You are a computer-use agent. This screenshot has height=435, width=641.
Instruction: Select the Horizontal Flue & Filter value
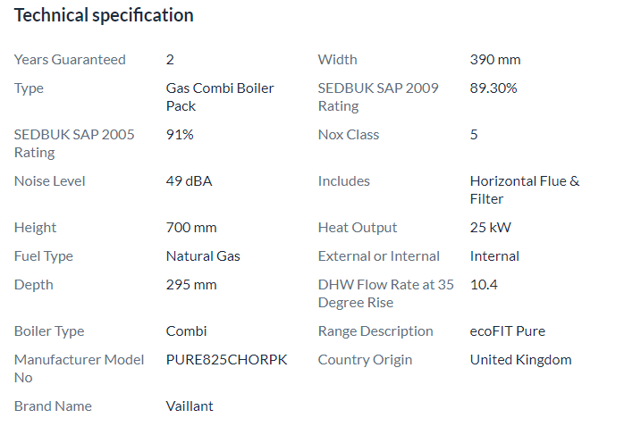click(x=525, y=190)
